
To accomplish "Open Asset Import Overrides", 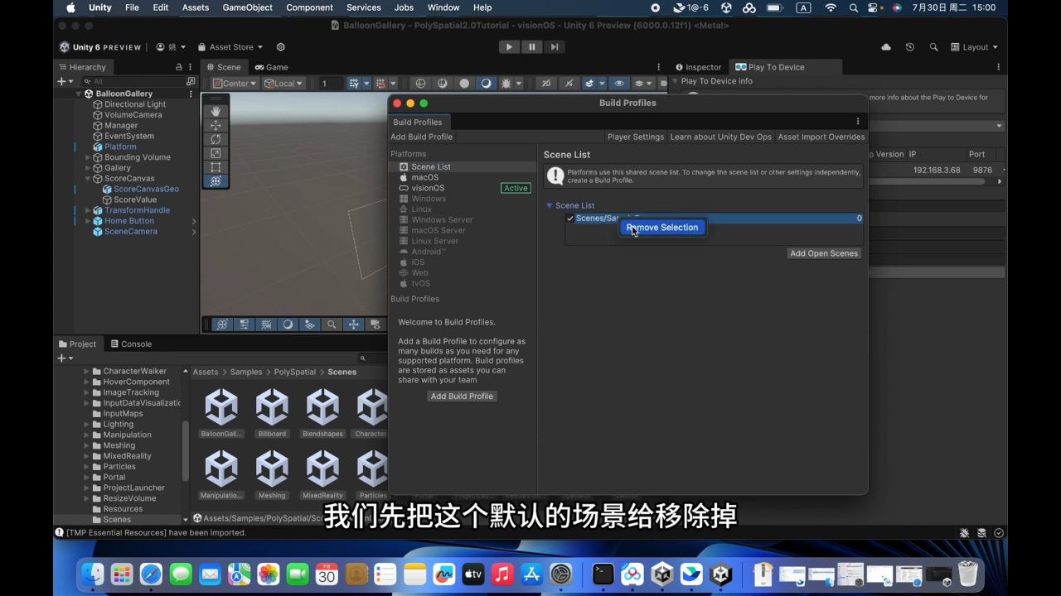I will (821, 137).
